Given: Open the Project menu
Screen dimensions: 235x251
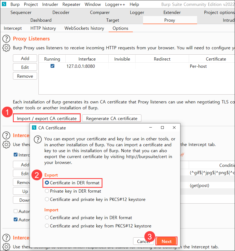Looking at the screenshot, I should click(x=31, y=4).
